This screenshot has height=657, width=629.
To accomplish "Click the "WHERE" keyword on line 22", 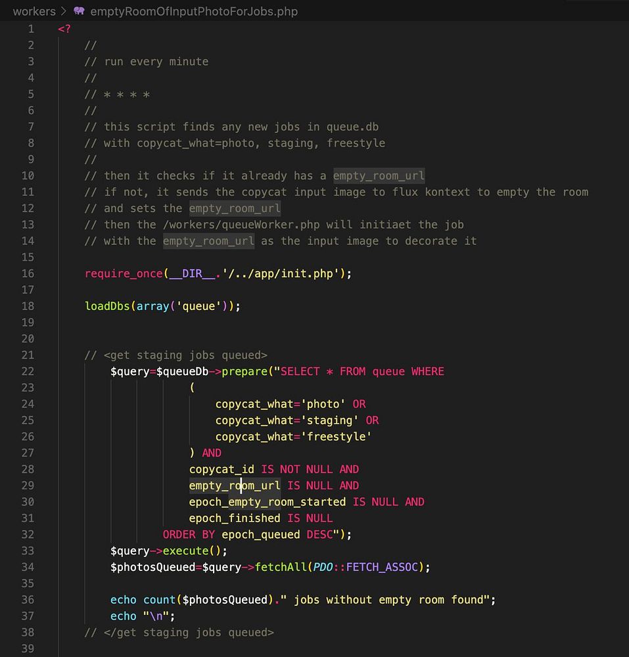I will pyautogui.click(x=427, y=372).
